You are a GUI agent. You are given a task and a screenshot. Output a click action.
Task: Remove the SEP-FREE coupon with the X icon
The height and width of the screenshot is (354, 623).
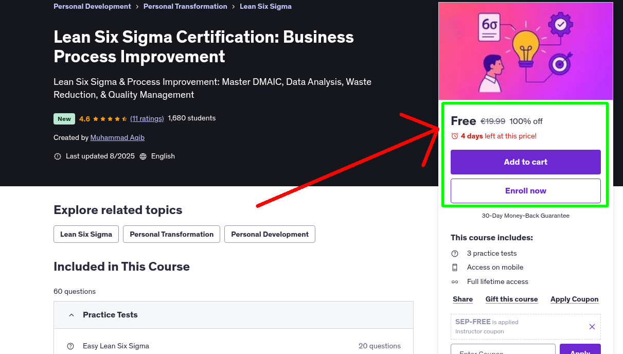tap(592, 327)
